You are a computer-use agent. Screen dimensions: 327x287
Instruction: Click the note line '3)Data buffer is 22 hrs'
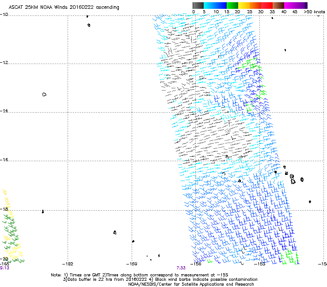pyautogui.click(x=160, y=279)
